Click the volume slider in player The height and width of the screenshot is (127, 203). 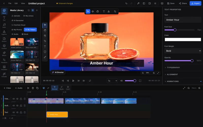coord(130,81)
